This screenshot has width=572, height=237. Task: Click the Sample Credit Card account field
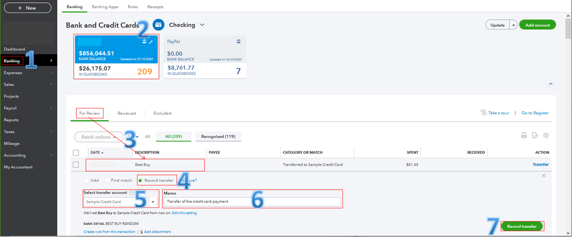tap(116, 202)
